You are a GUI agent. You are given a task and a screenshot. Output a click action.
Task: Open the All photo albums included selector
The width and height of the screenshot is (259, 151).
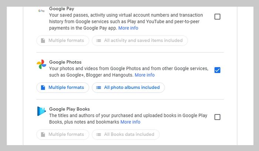tap(128, 87)
